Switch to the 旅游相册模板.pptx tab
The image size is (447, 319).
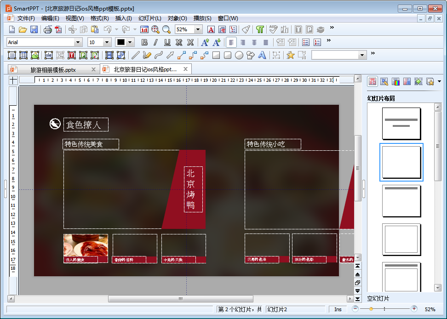point(53,70)
